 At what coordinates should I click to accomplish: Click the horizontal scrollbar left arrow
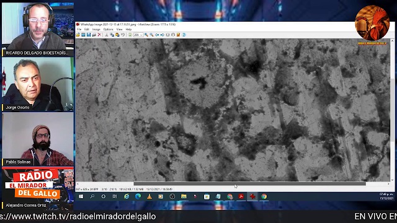(78, 184)
